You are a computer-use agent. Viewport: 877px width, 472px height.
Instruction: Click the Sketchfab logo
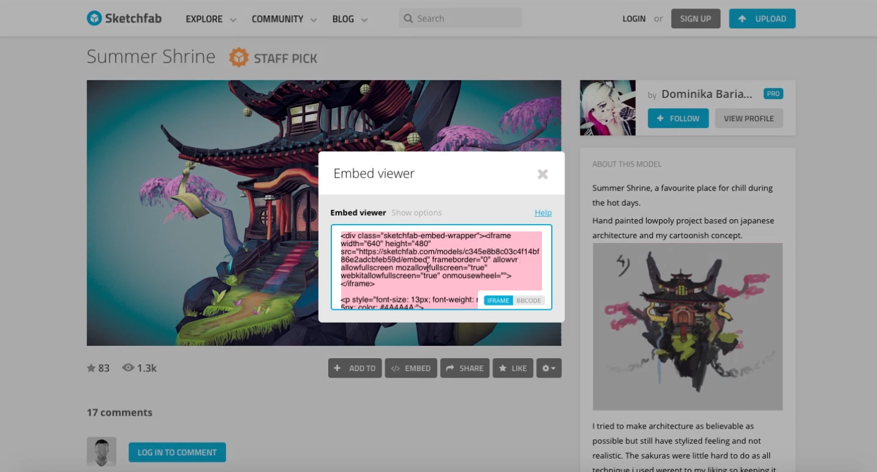click(124, 18)
